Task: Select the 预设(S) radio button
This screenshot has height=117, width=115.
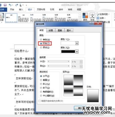Action: [x=45, y=47]
